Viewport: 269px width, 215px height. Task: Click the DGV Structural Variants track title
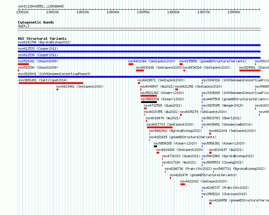click(x=42, y=39)
